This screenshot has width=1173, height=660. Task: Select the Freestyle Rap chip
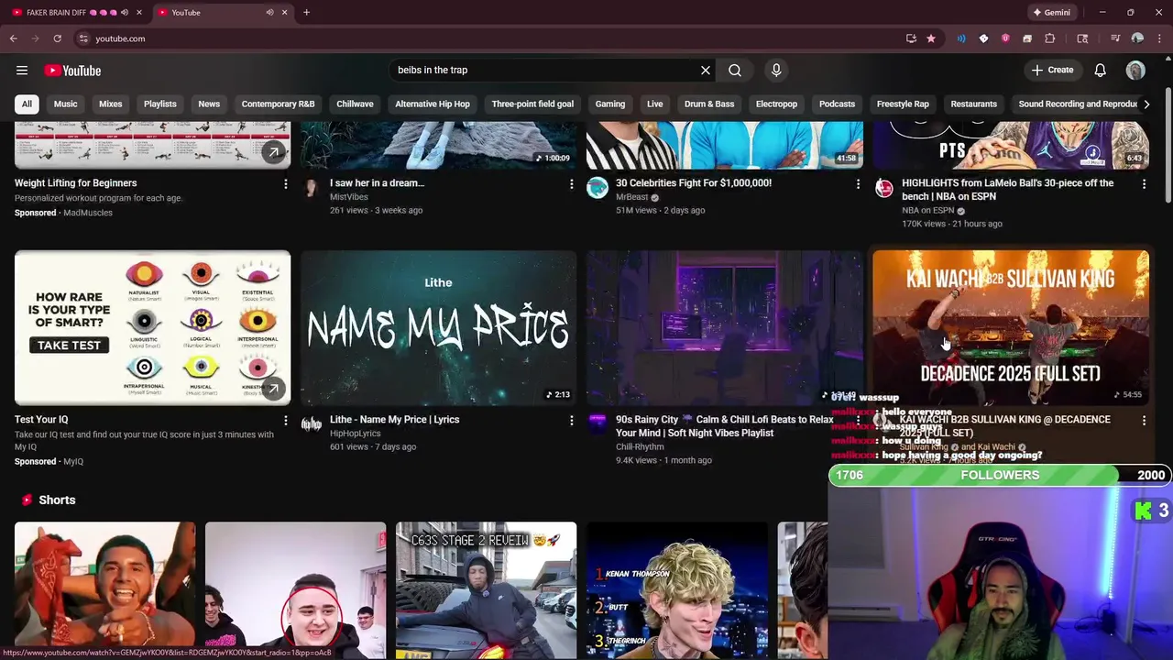click(x=903, y=104)
